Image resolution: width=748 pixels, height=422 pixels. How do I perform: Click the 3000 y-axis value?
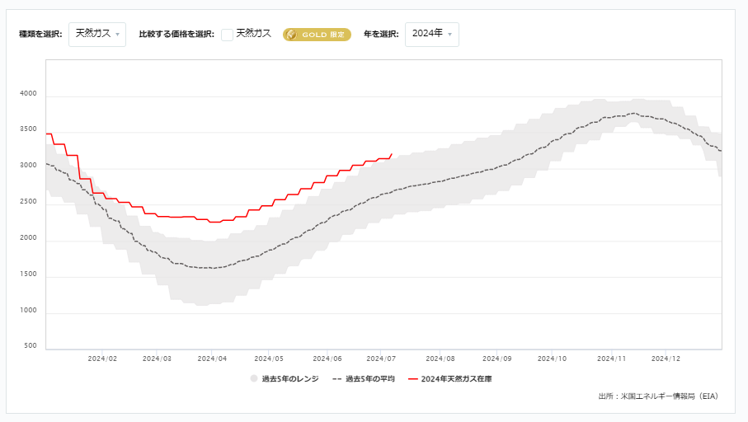click(x=28, y=166)
